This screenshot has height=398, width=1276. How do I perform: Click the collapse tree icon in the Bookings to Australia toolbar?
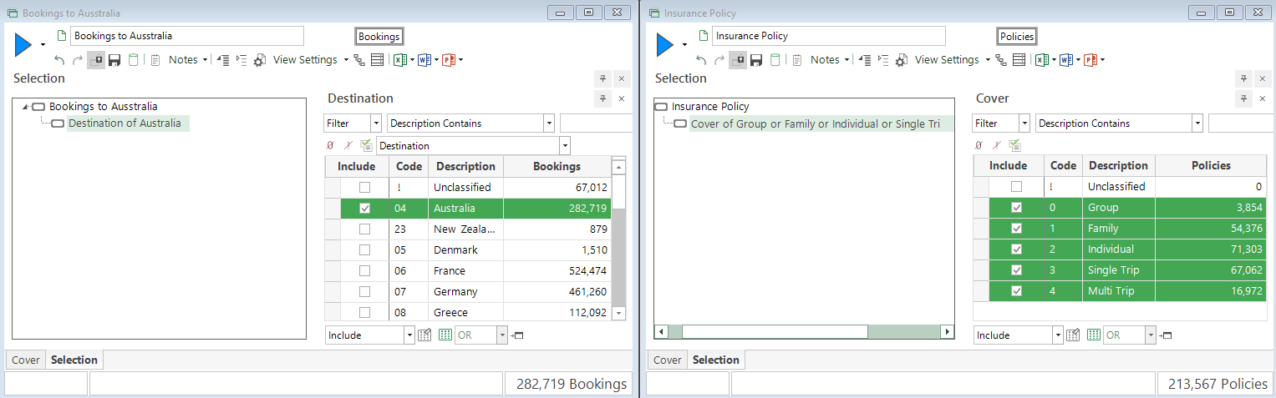pyautogui.click(x=222, y=60)
